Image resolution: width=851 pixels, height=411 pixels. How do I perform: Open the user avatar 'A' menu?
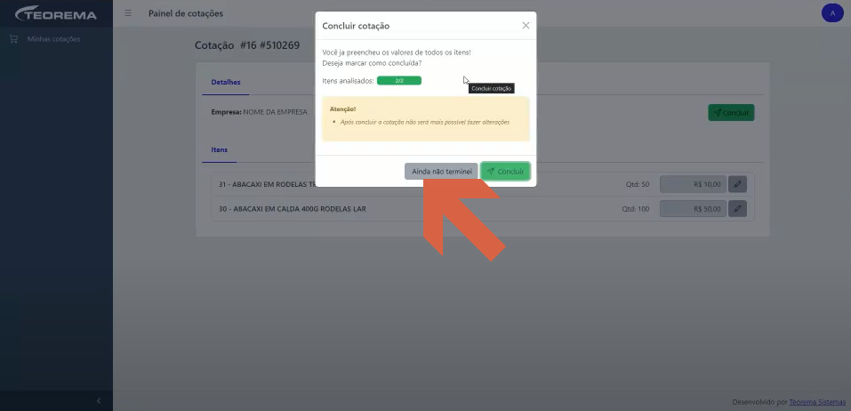tap(832, 13)
